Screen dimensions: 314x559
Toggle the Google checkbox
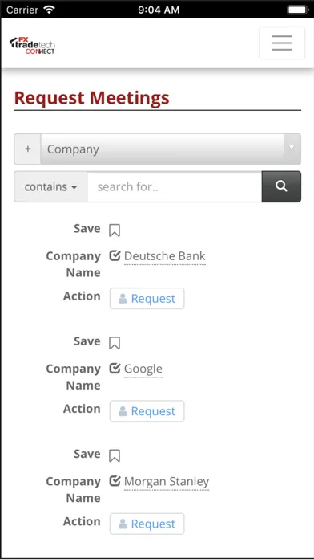tap(115, 369)
